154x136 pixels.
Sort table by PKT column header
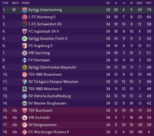[x=149, y=3]
